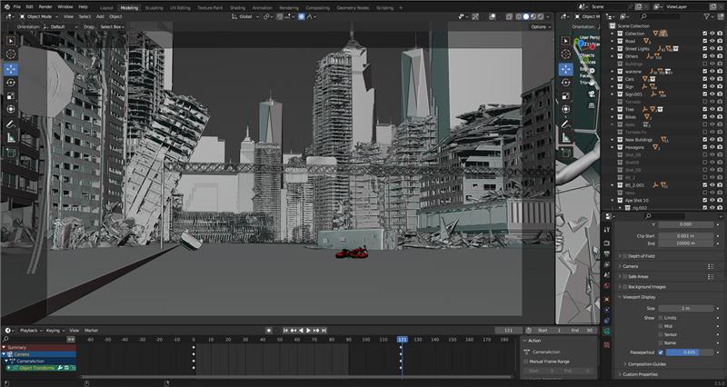Open the outliner filter options
The image size is (727, 387).
(708, 16)
